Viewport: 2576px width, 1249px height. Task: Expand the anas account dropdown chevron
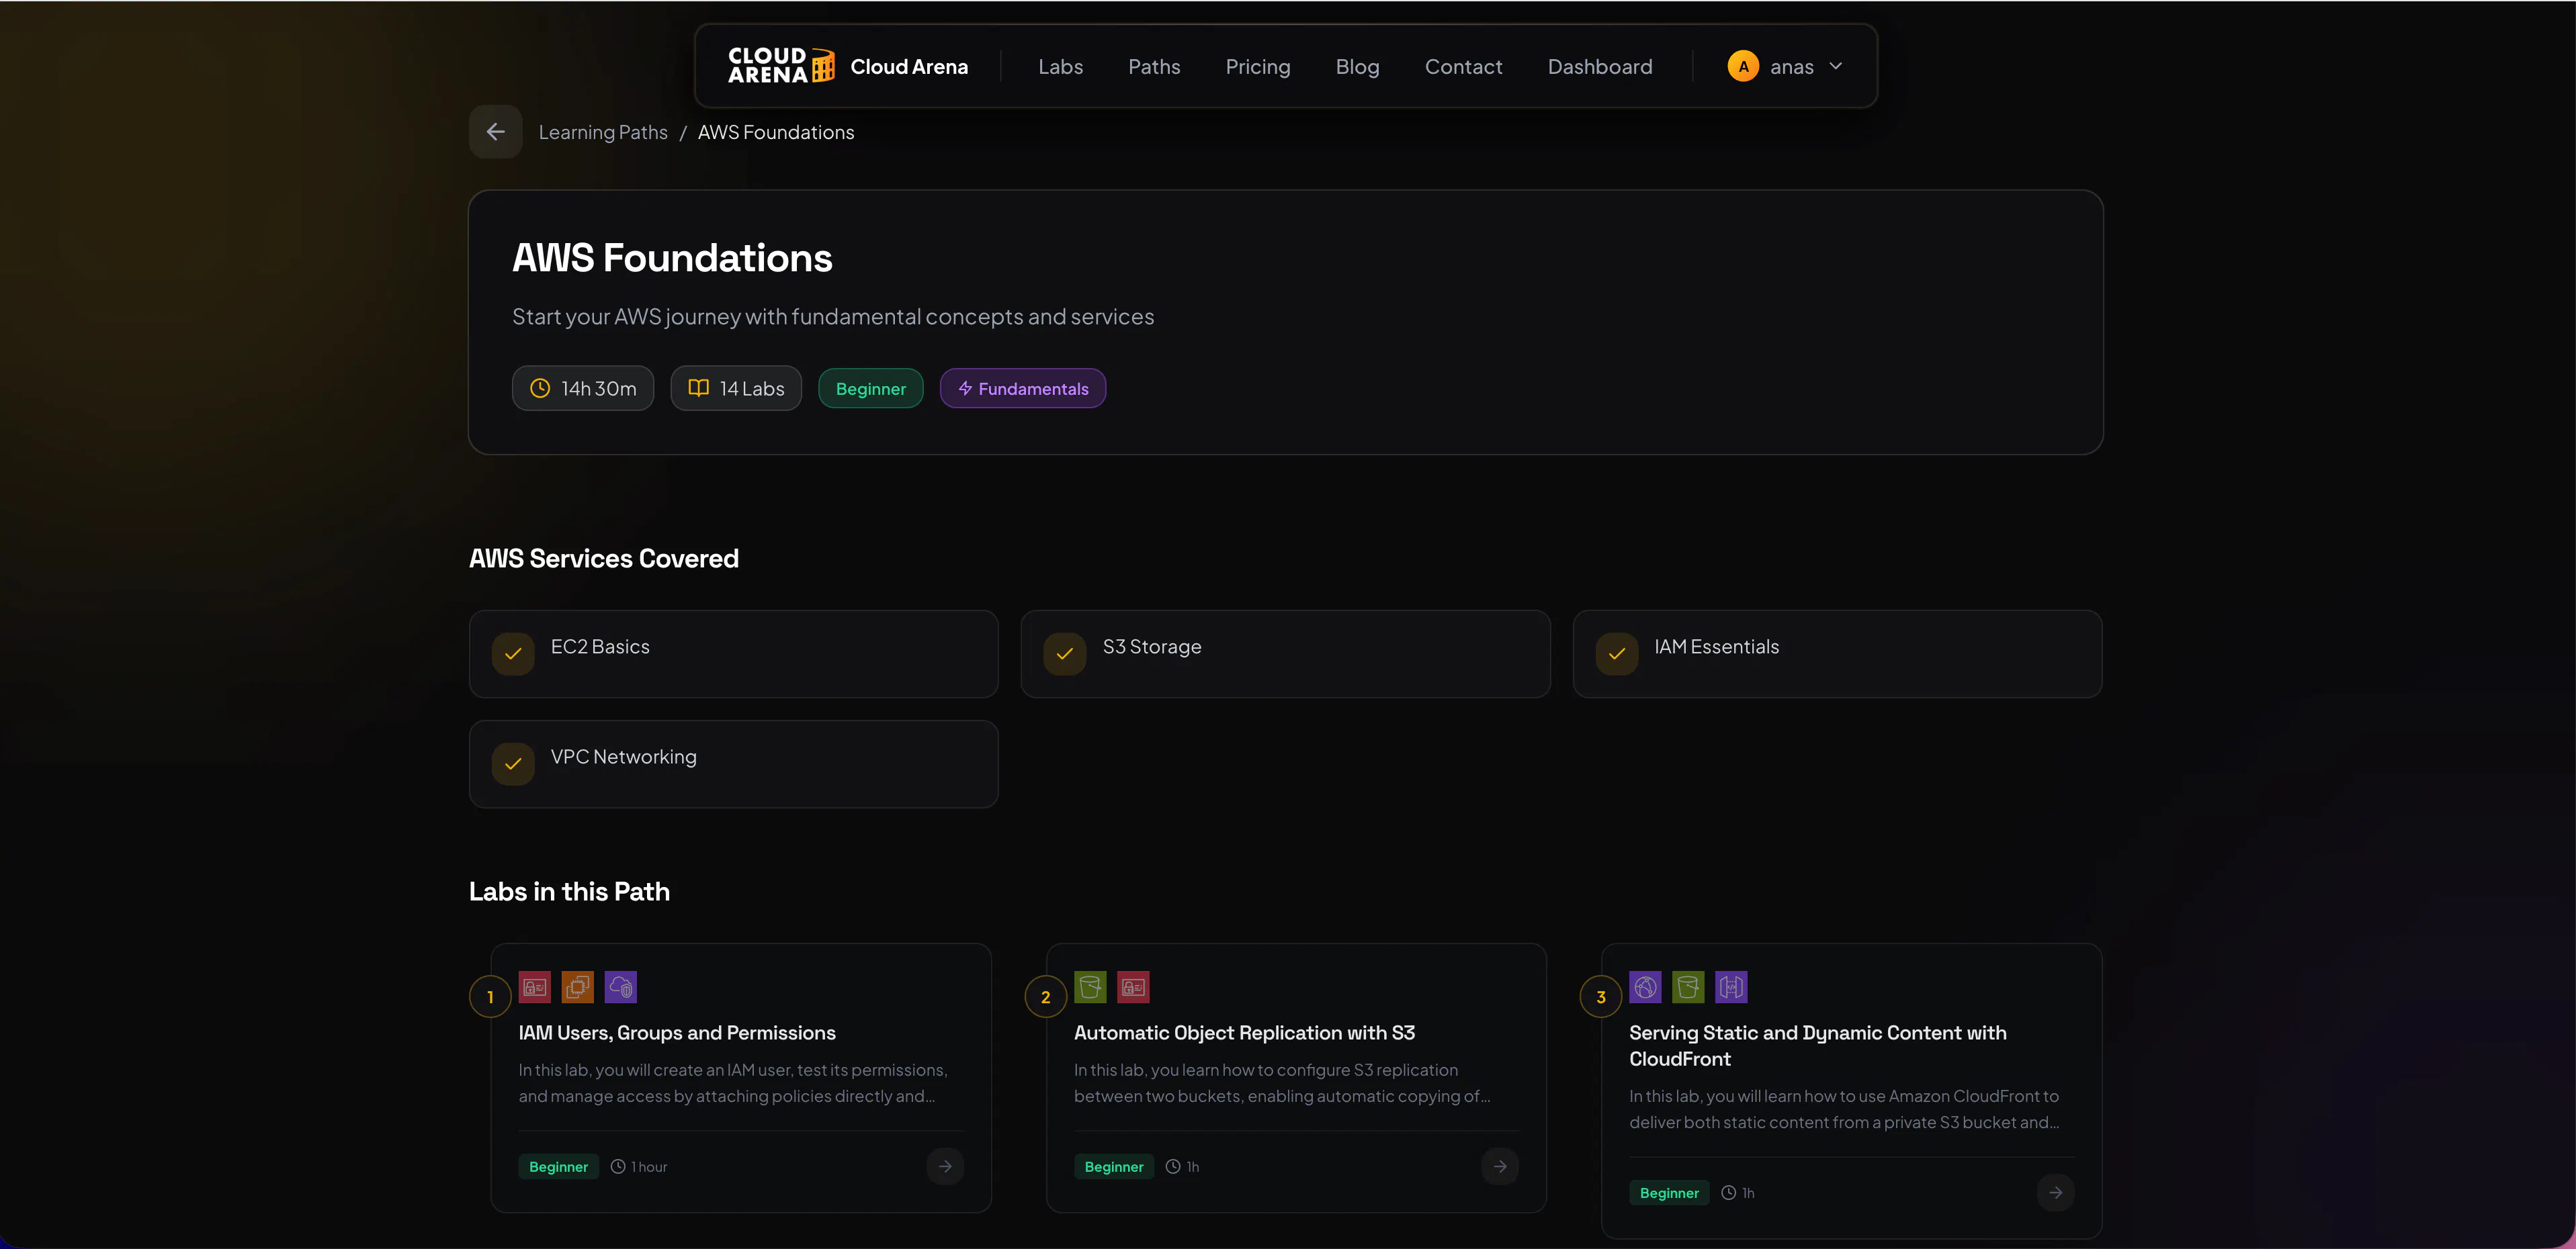[x=1836, y=66]
